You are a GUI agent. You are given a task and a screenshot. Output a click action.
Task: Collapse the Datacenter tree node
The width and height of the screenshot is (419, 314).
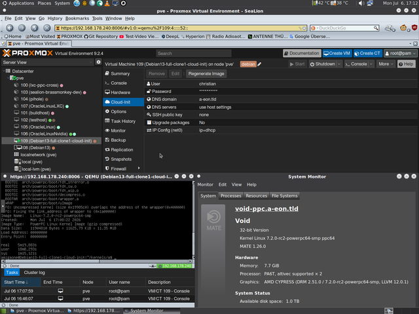(x=4, y=71)
